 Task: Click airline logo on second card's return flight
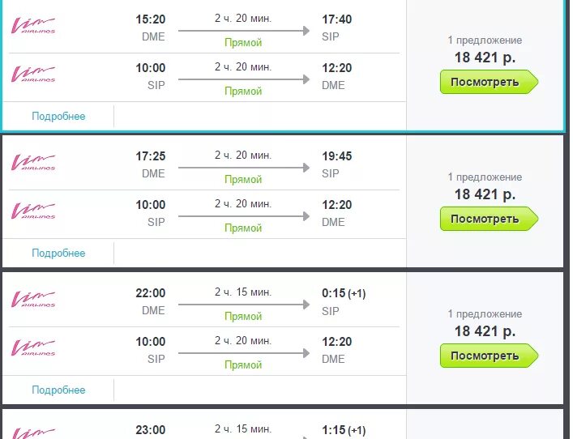click(33, 211)
